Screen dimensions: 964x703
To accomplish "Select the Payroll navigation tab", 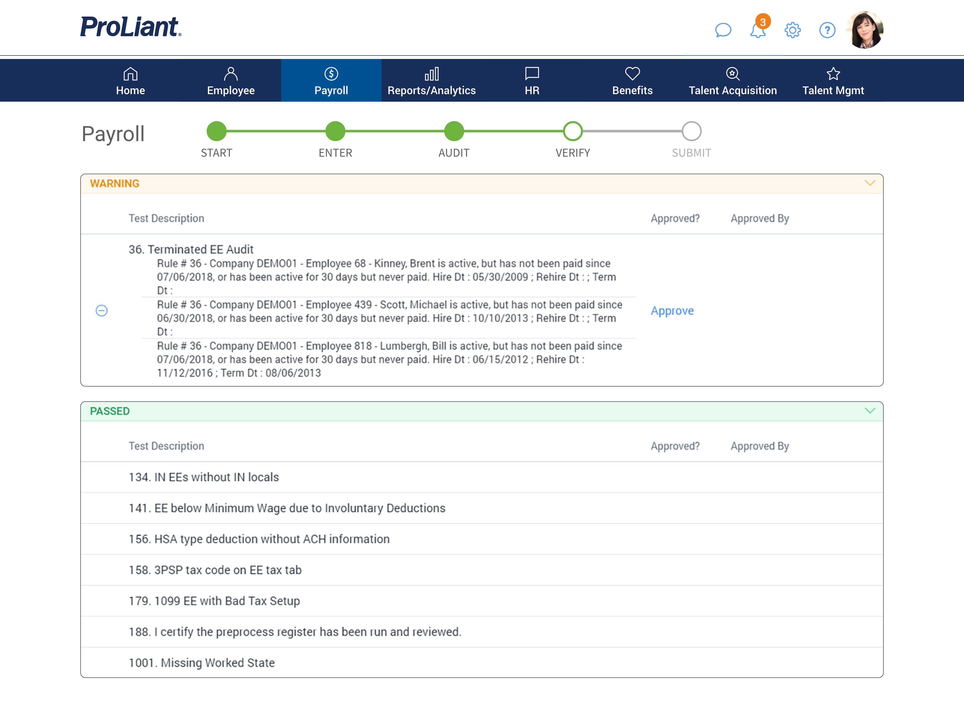I will click(x=331, y=81).
